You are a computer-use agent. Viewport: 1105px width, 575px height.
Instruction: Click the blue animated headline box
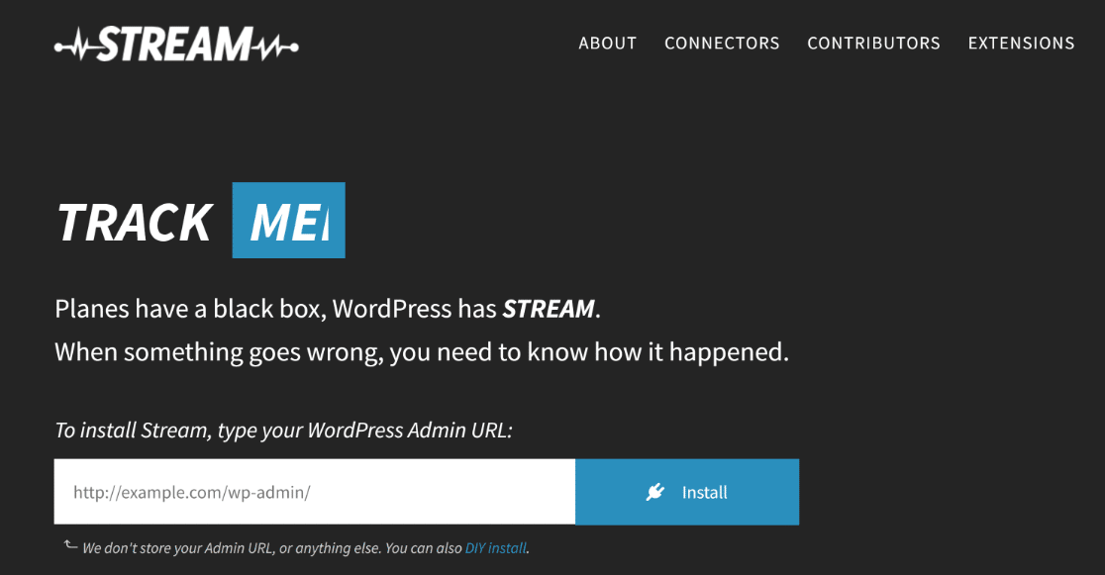[x=289, y=221]
